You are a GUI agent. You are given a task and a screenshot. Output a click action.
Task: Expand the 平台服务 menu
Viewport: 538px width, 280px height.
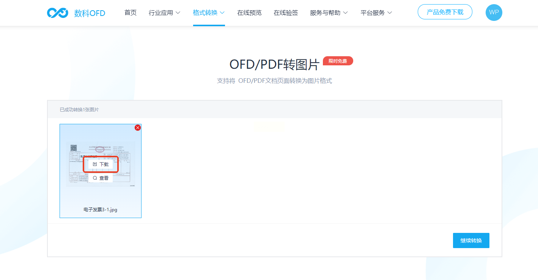click(376, 13)
